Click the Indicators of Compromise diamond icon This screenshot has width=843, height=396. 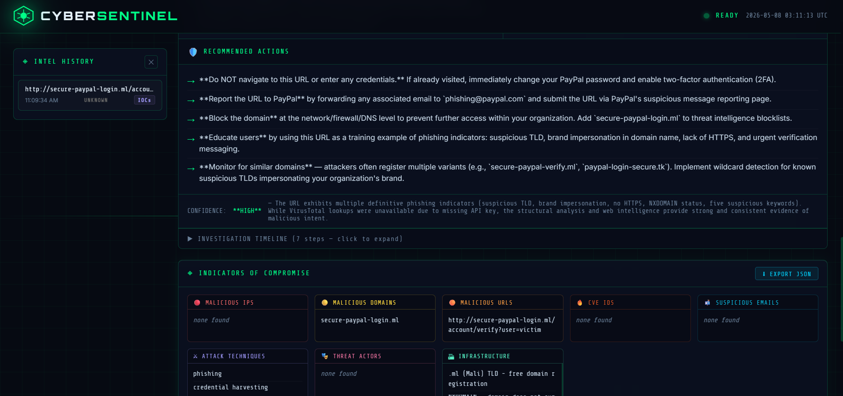(x=190, y=273)
